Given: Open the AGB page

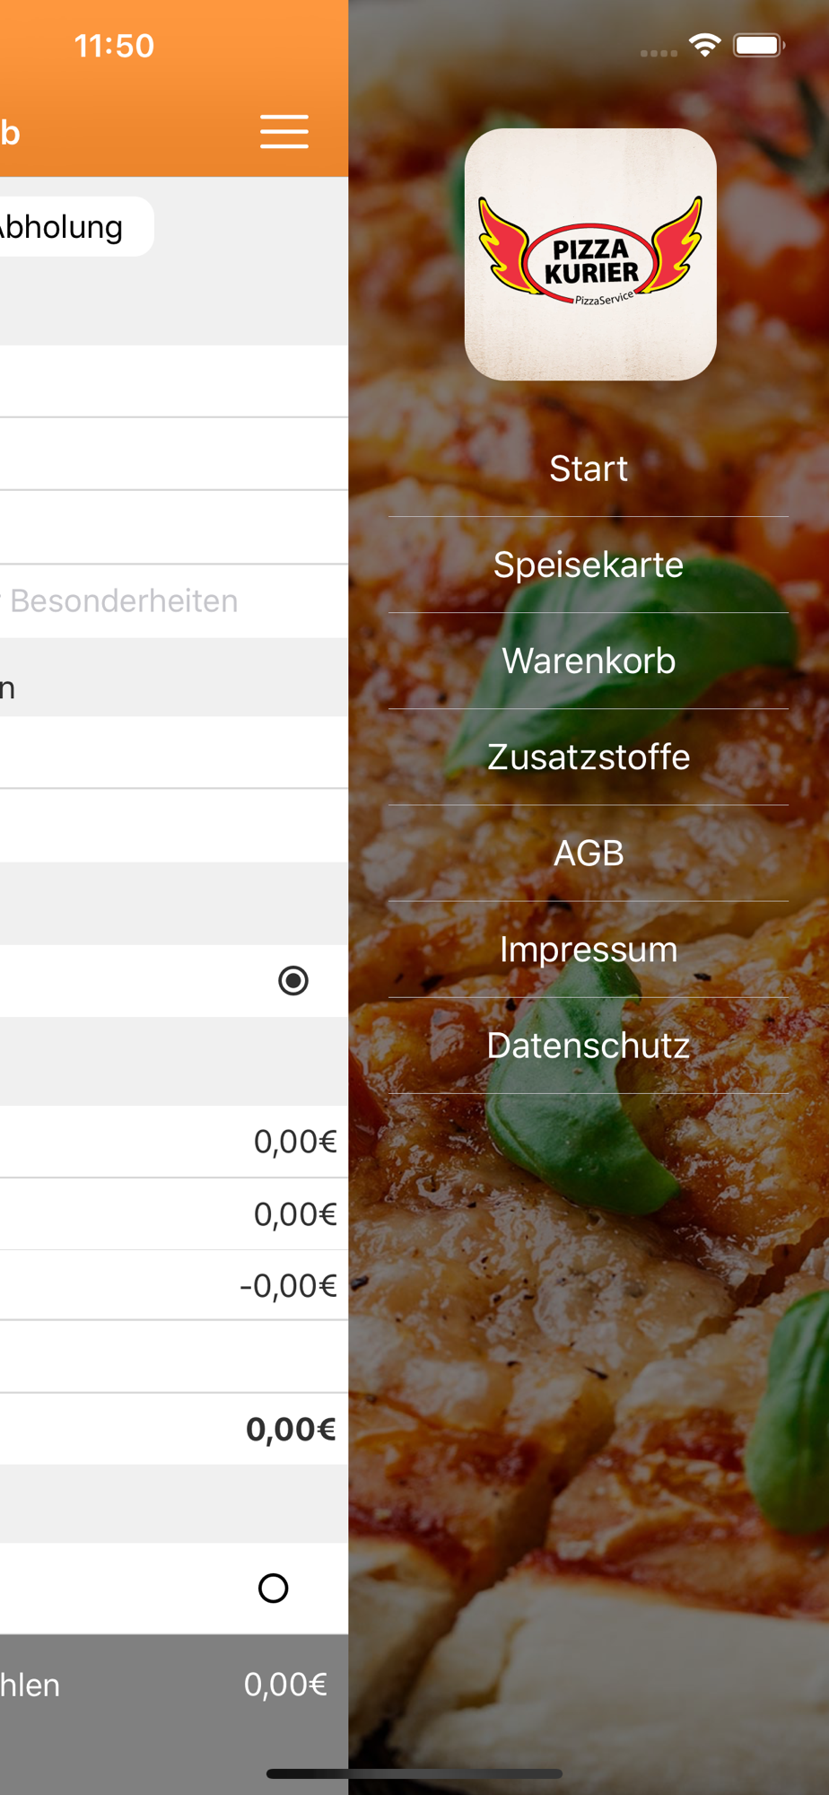Looking at the screenshot, I should [589, 853].
